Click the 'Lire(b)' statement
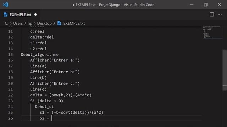 (x=38, y=78)
